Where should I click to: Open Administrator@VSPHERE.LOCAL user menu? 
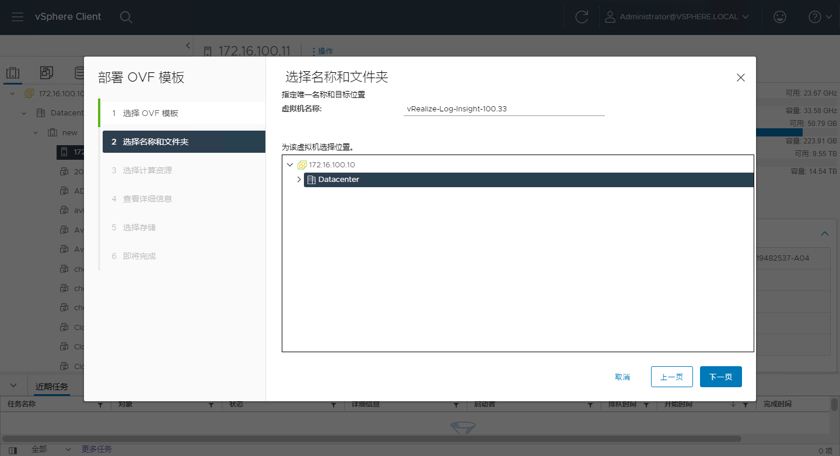click(x=677, y=17)
